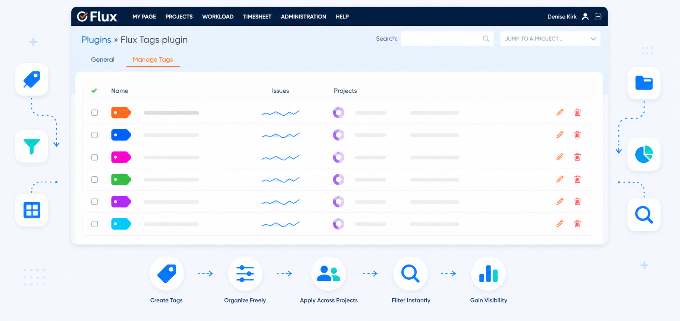Open the MY PAGE menu
Viewport: 680px width, 321px height.
point(144,17)
